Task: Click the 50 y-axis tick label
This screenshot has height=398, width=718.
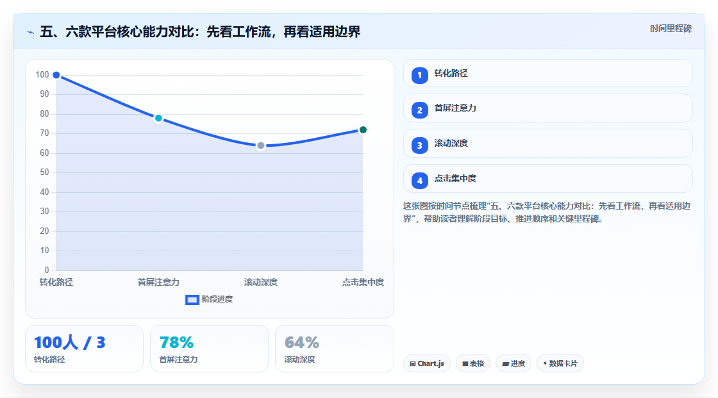Action: tap(44, 172)
